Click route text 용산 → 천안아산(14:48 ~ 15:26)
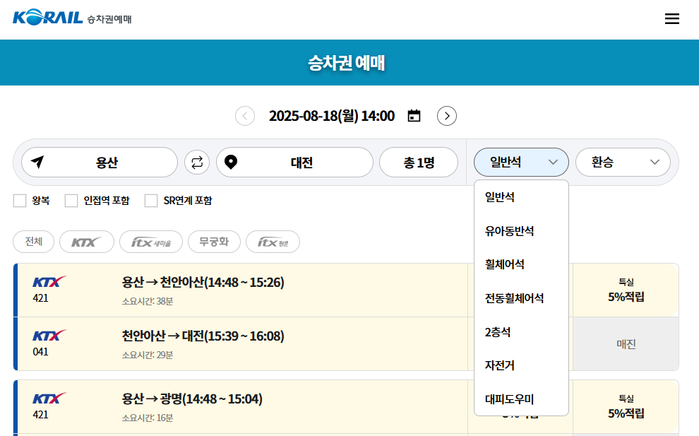 [203, 282]
